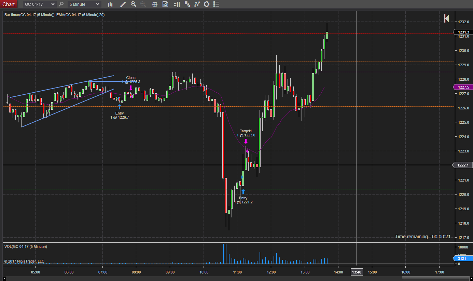Click the Entry 1 @ 1226.7 label
Image resolution: width=473 pixels, height=281 pixels.
[x=120, y=115]
